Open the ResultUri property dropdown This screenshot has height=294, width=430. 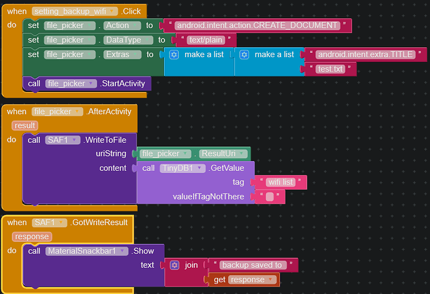(242, 154)
